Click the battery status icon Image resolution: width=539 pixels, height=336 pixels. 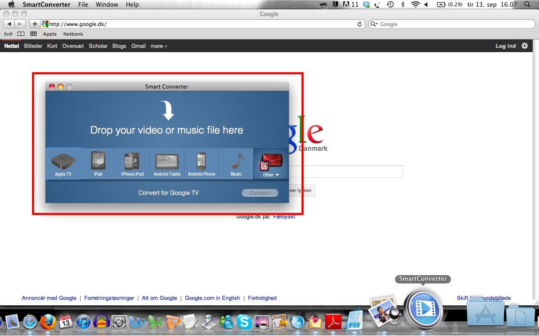coord(441,5)
